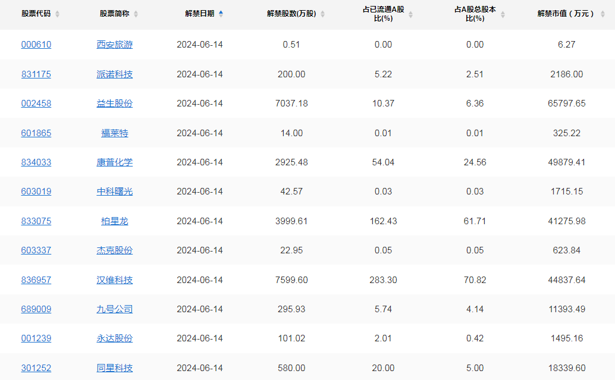The width and height of the screenshot is (615, 380).
Task: Select the 162.43 percentage cell
Action: [x=383, y=221]
